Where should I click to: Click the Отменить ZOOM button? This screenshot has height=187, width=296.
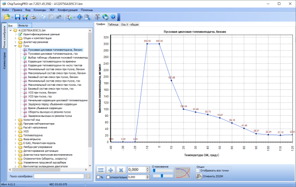click(x=210, y=176)
